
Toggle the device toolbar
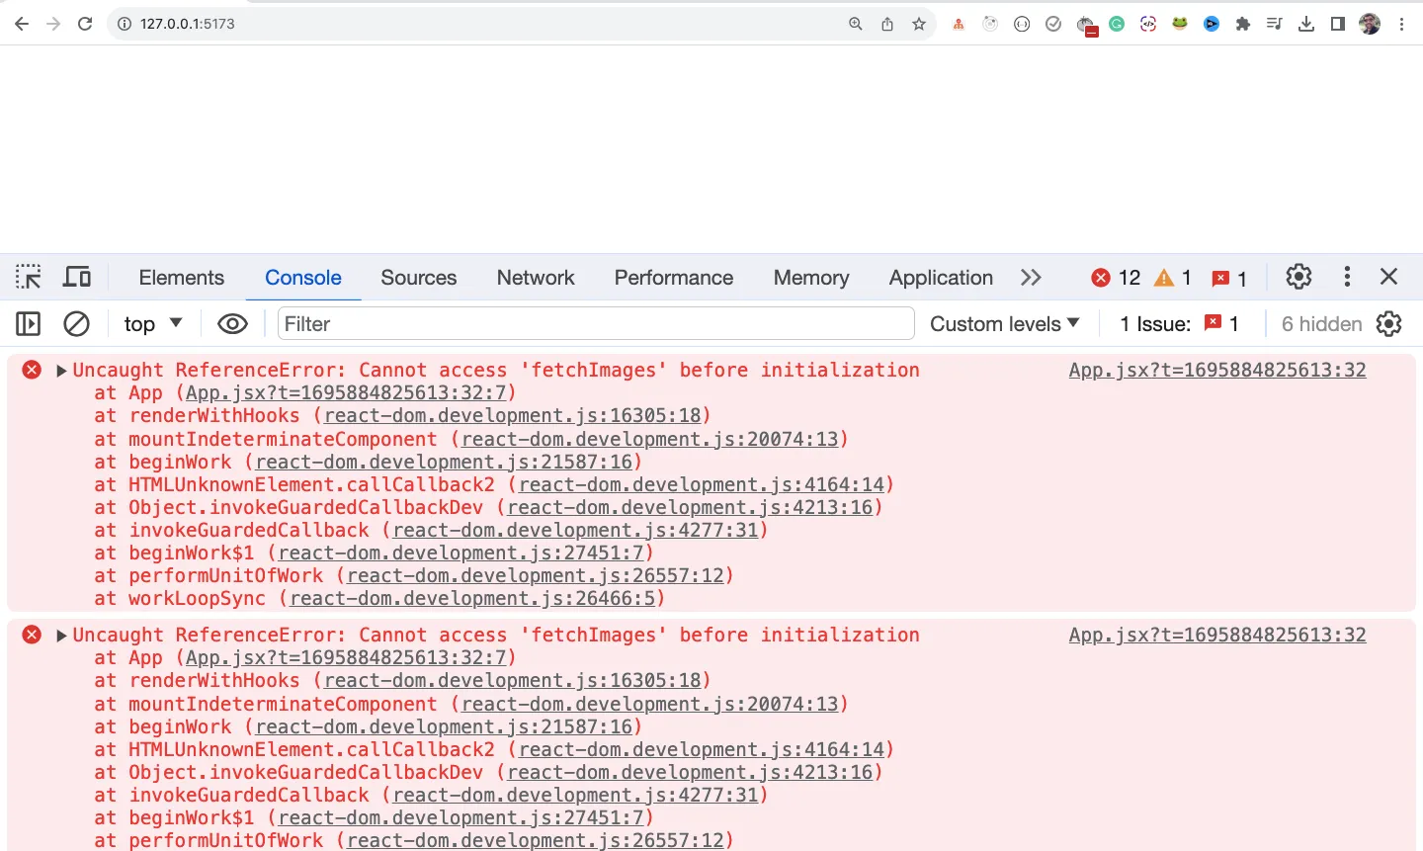[77, 277]
